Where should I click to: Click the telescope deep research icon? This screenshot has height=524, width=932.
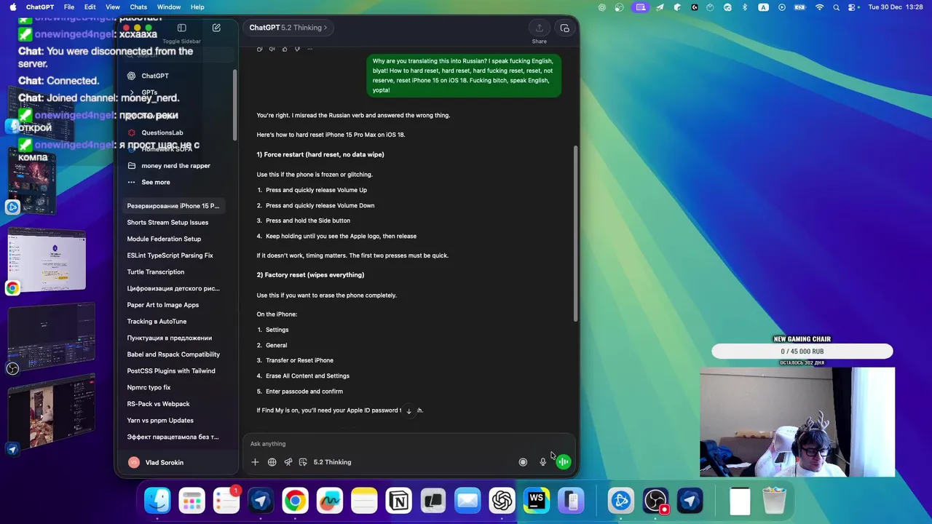coord(288,462)
